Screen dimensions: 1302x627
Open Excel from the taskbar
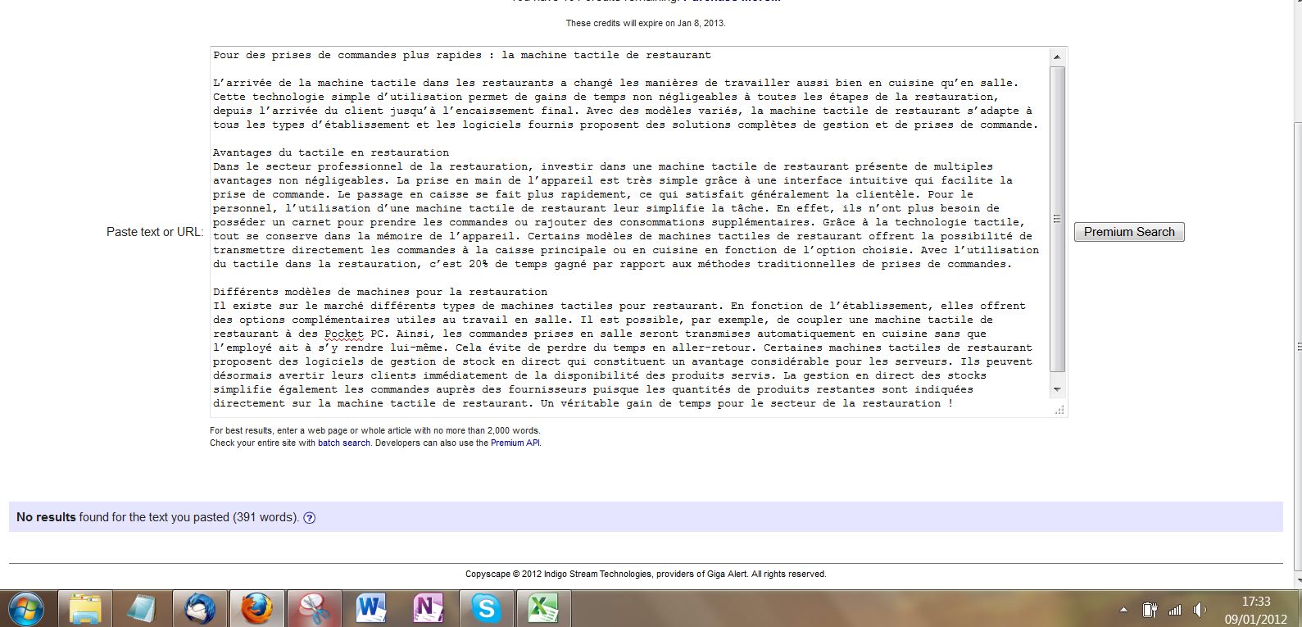[542, 609]
